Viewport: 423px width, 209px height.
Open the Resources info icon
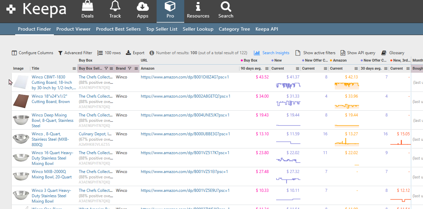[x=198, y=6]
